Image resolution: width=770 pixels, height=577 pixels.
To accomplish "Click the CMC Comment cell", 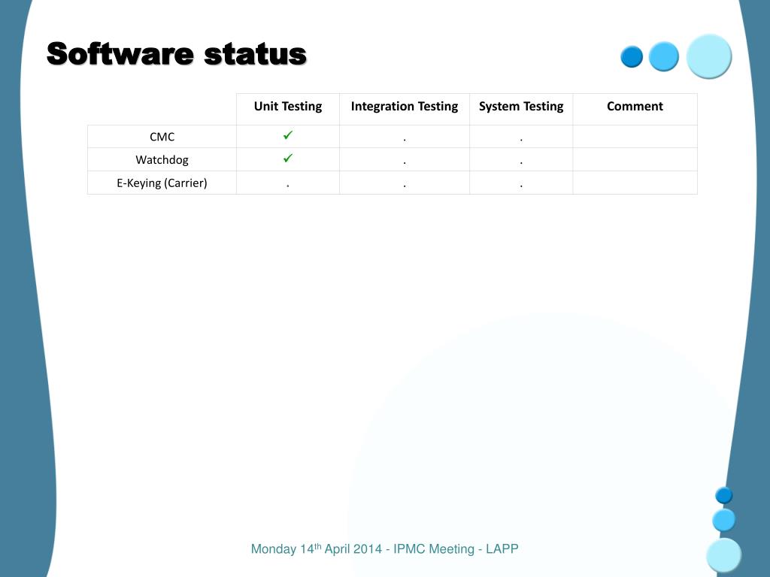I will tap(635, 137).
